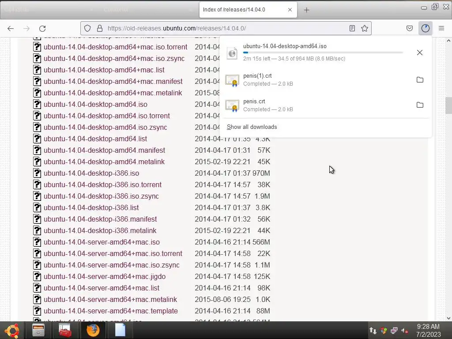Close the Index of /releases/14.04.0 tab

(x=290, y=10)
